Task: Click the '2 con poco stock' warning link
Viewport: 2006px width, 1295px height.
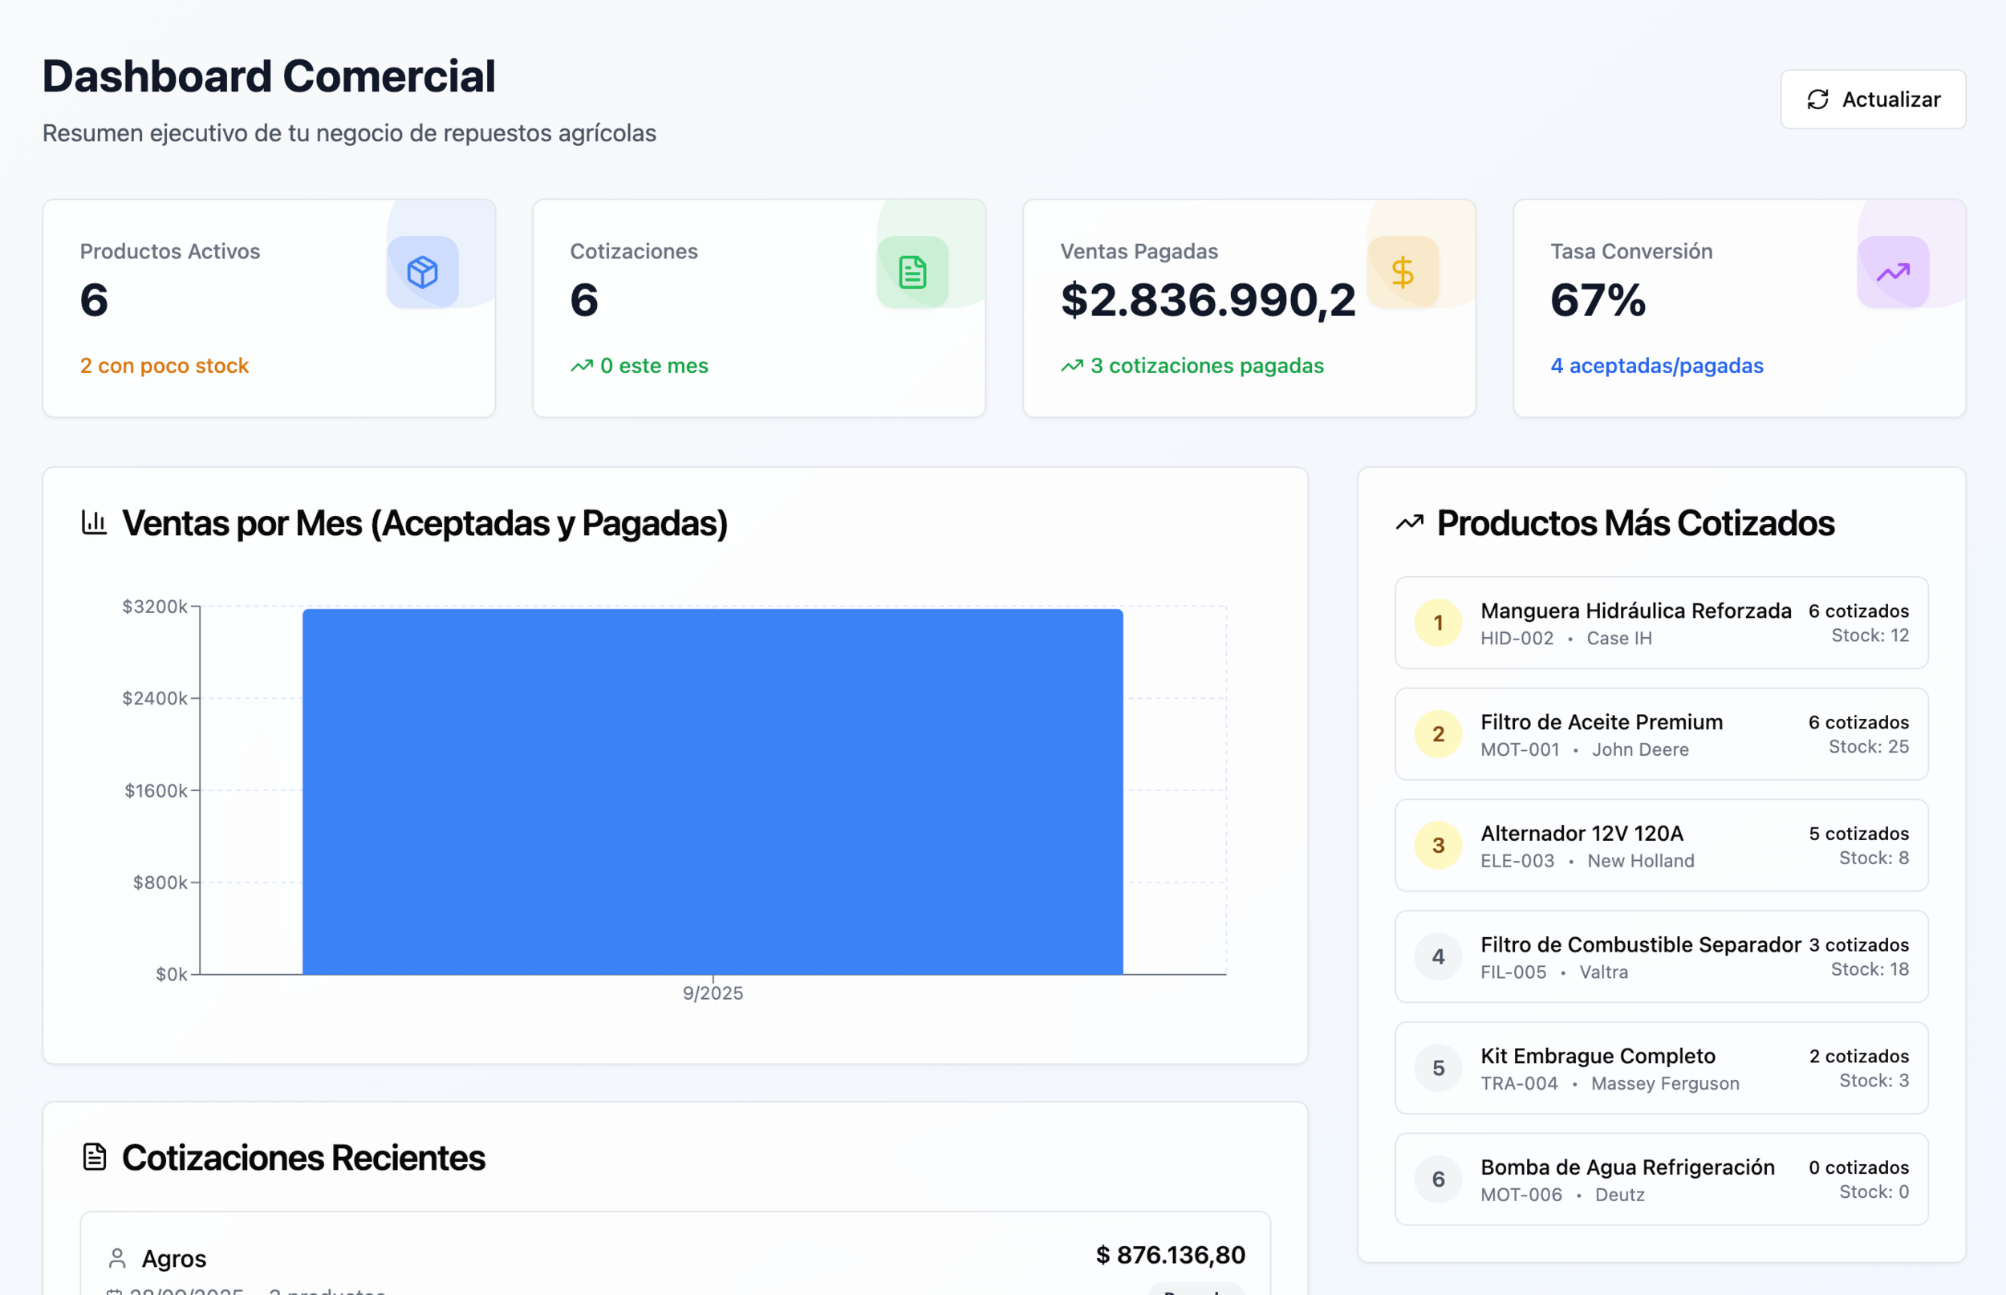Action: tap(164, 366)
